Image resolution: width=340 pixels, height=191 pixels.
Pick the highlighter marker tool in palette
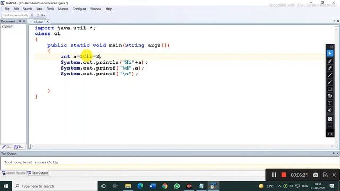(x=330, y=68)
